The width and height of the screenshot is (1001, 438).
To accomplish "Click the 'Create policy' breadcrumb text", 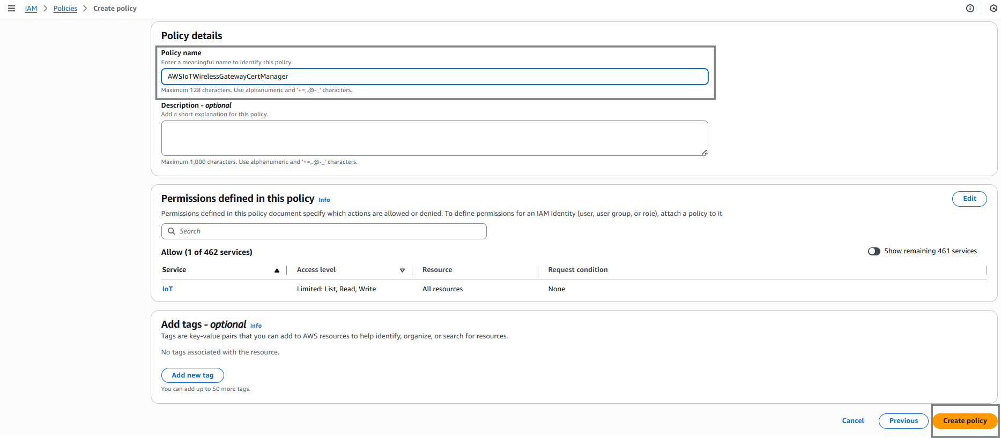I will [x=115, y=9].
